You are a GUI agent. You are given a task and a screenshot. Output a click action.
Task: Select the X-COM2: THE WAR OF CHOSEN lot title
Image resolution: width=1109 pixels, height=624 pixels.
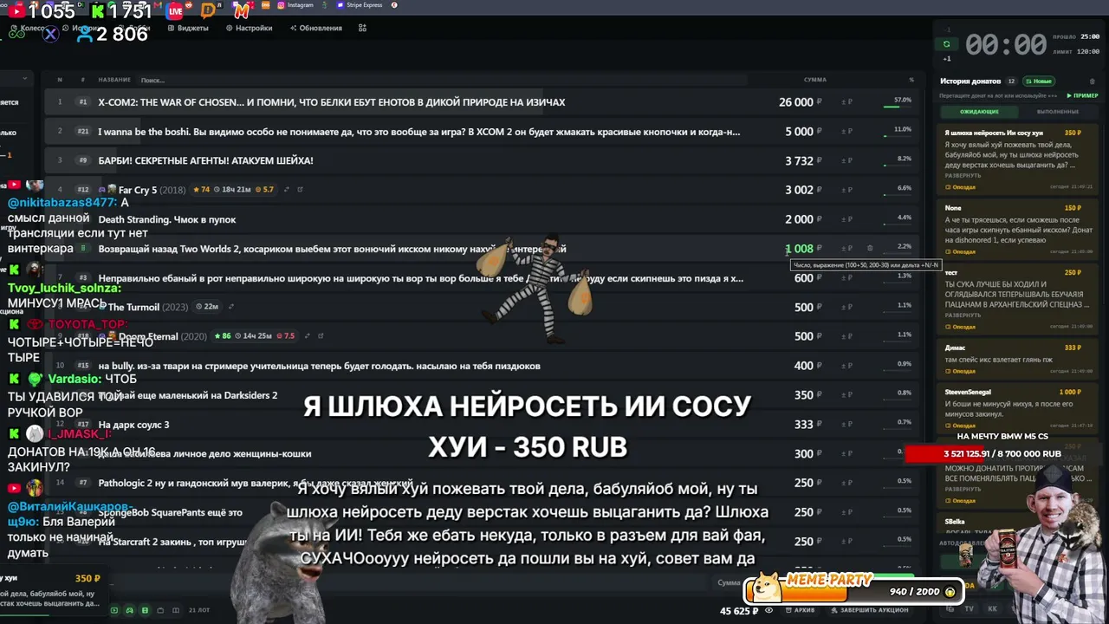click(332, 102)
